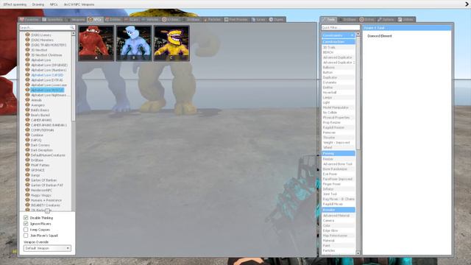Spawn NPC thumbnail A
This screenshot has height=265, width=471.
click(x=96, y=43)
